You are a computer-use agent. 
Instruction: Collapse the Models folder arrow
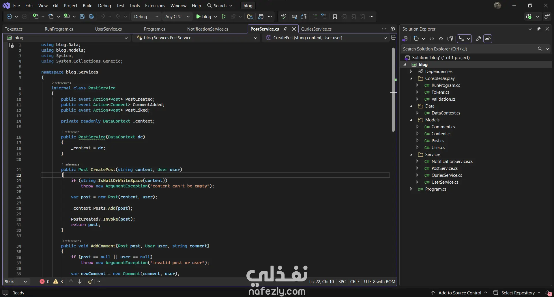click(411, 120)
